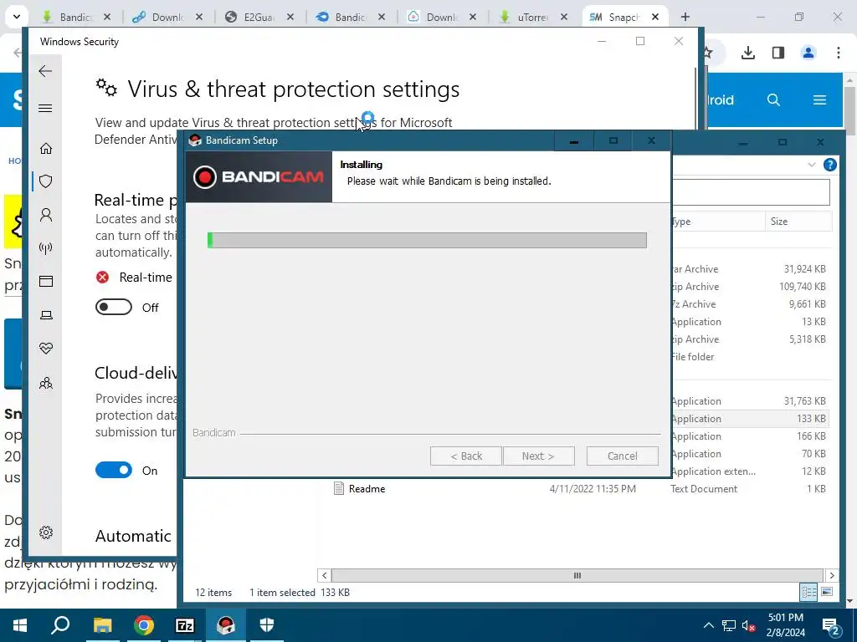Open Windows Security settings gear

click(x=46, y=532)
